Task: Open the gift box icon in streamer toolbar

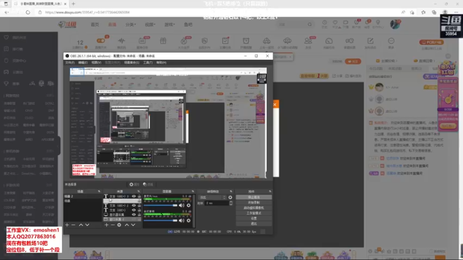Action: 163,41
